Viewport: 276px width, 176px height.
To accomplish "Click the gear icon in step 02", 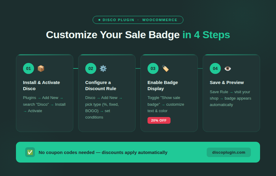I will pyautogui.click(x=103, y=68).
